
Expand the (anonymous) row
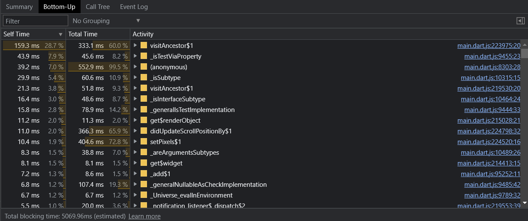click(x=135, y=67)
